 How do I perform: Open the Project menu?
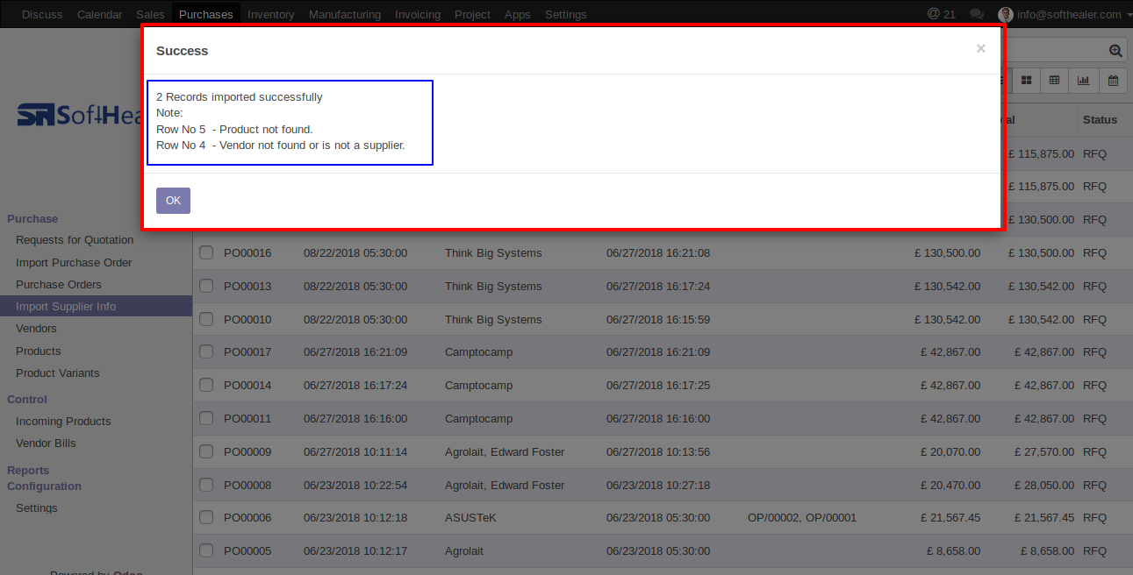point(472,14)
